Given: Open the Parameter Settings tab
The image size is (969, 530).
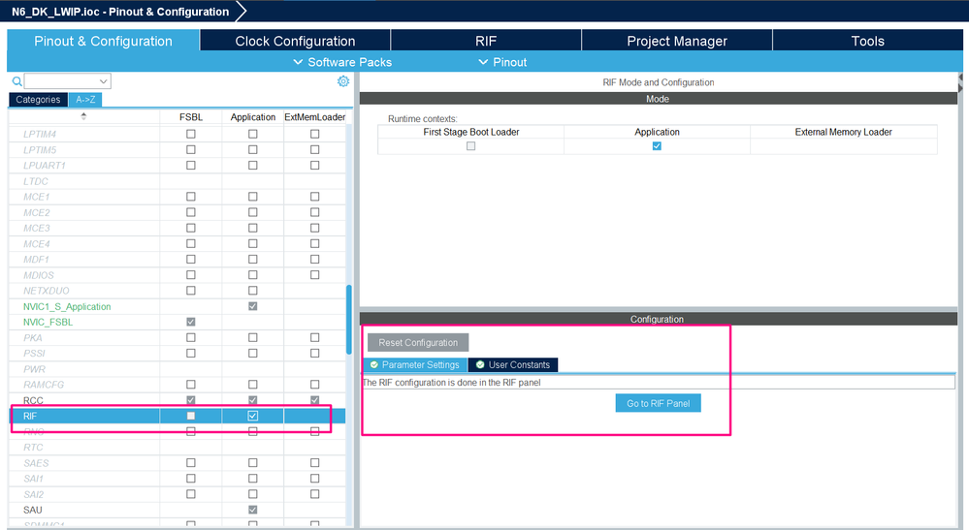Looking at the screenshot, I should 415,364.
